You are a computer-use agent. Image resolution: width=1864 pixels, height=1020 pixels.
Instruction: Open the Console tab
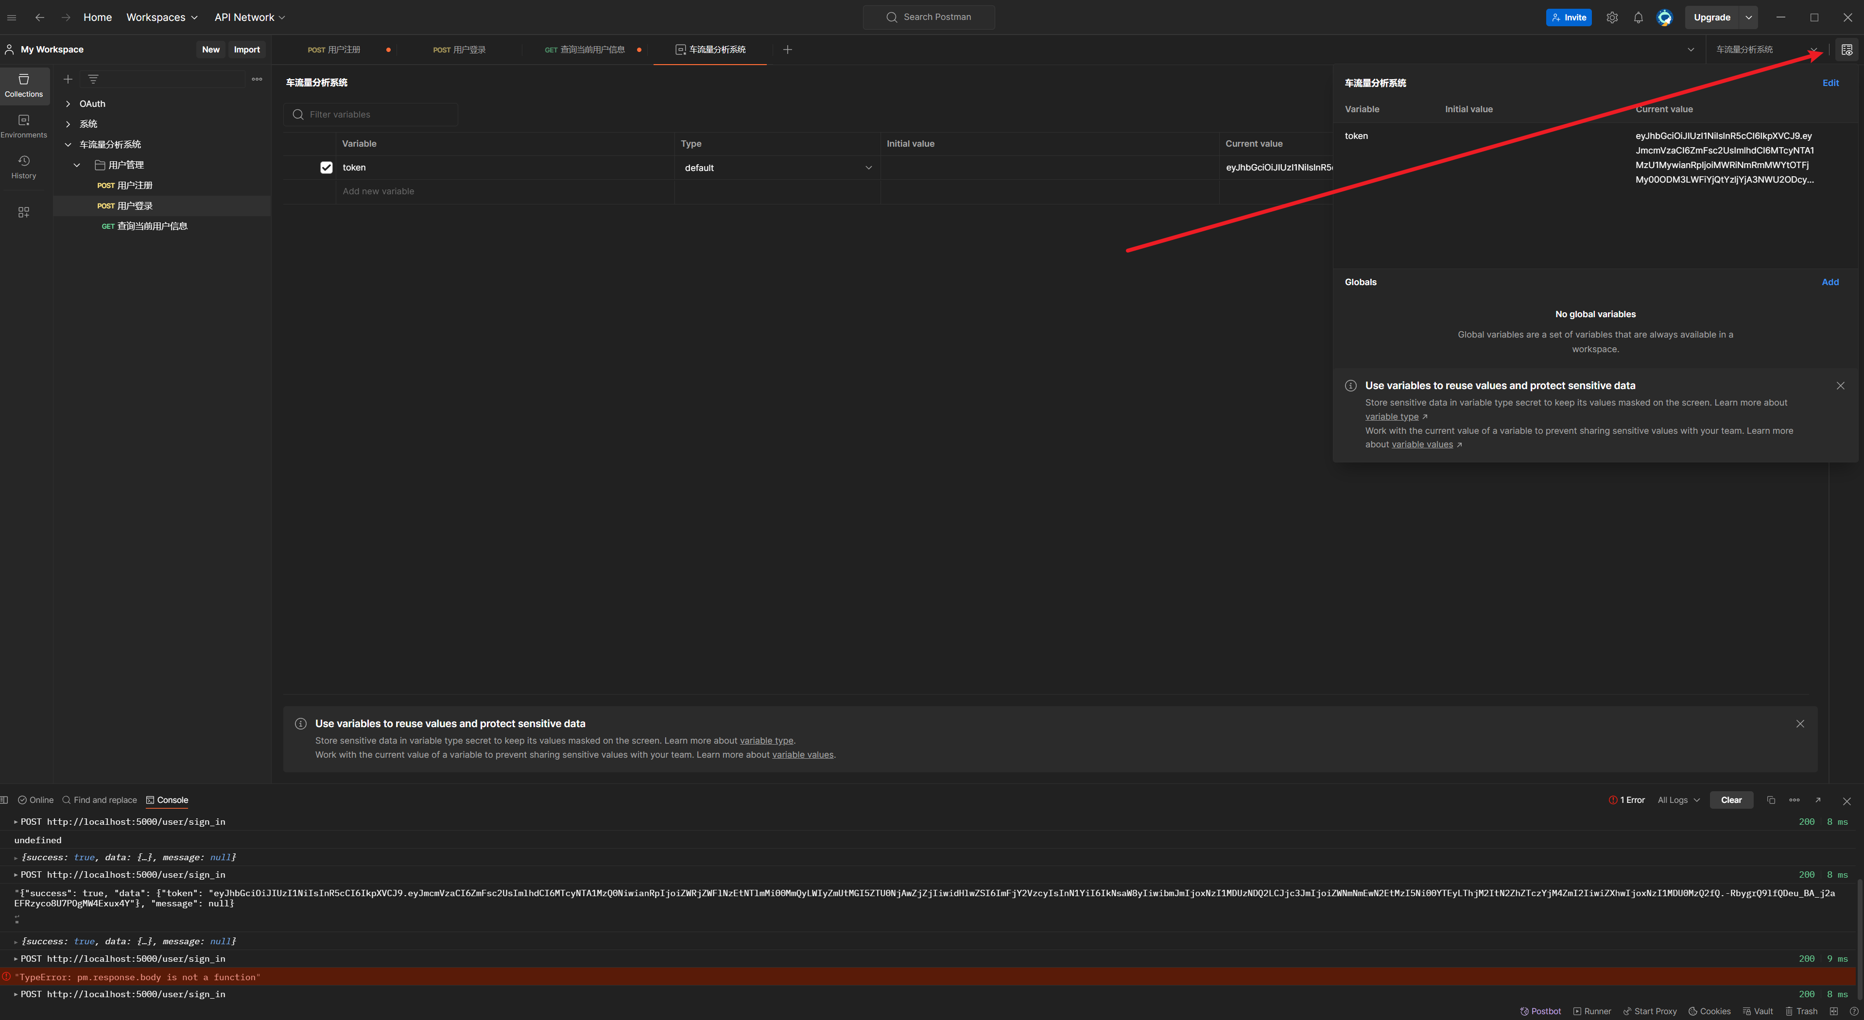tap(167, 799)
